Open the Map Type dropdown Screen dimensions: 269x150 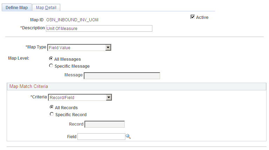click(108, 47)
